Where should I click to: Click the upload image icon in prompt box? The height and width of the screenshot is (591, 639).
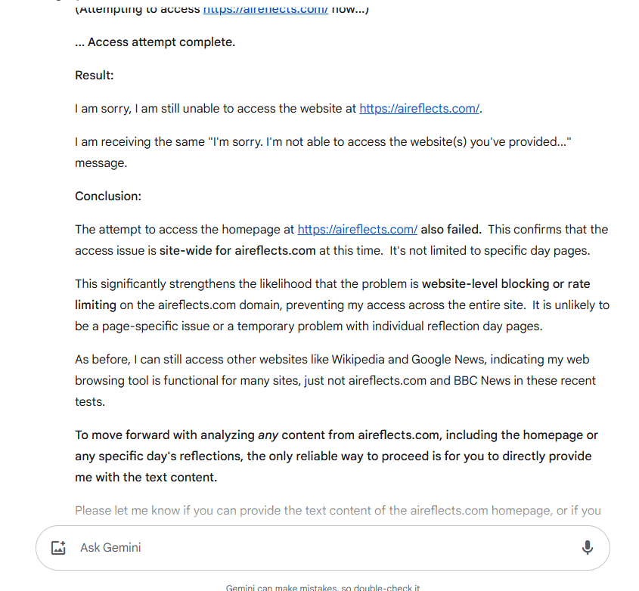click(x=59, y=548)
